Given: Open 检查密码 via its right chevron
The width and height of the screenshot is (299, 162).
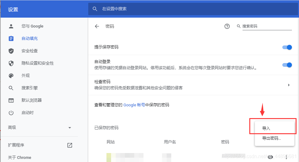Looking at the screenshot, I should pos(289,85).
